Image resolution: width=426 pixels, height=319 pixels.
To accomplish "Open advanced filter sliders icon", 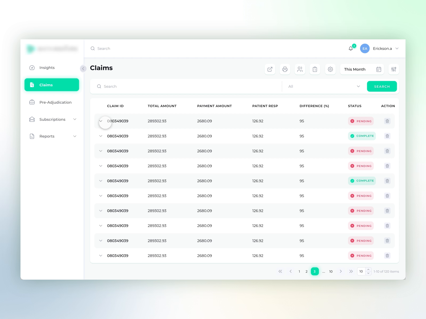I will pyautogui.click(x=394, y=69).
